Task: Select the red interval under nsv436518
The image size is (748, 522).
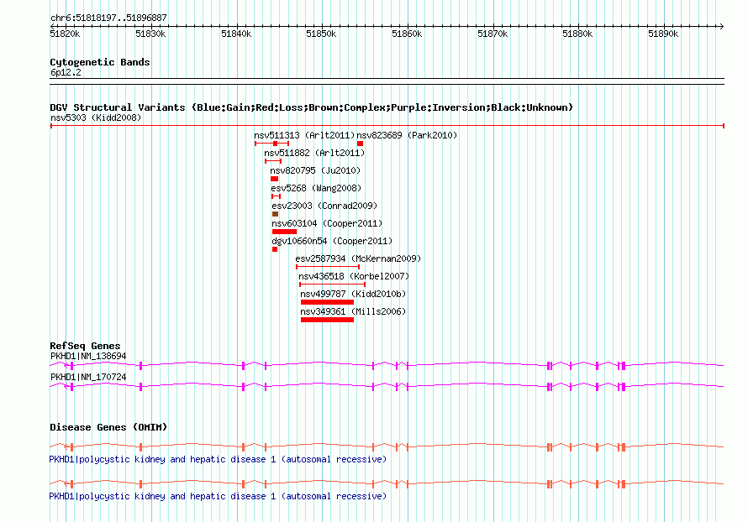Action: pos(333,284)
